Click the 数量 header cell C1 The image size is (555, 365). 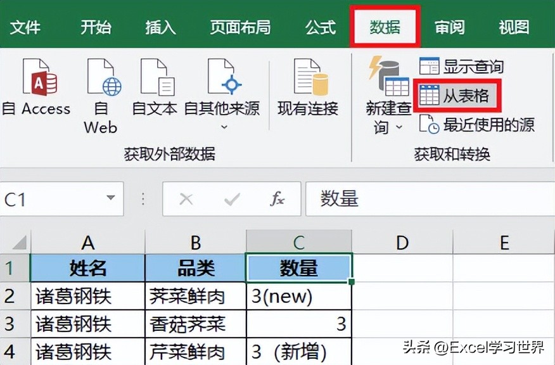(x=298, y=267)
